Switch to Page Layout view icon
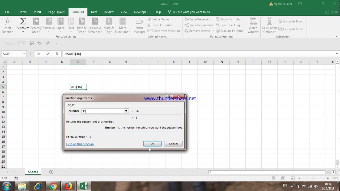 pos(283,178)
